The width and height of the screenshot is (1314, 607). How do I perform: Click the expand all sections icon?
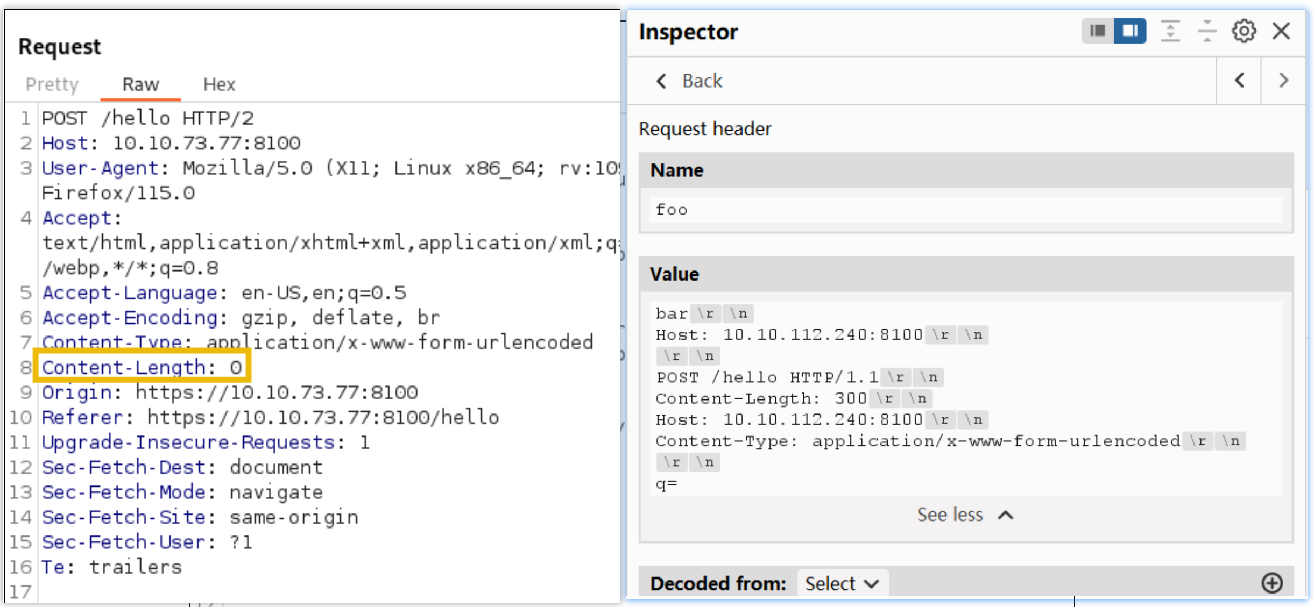tap(1170, 31)
